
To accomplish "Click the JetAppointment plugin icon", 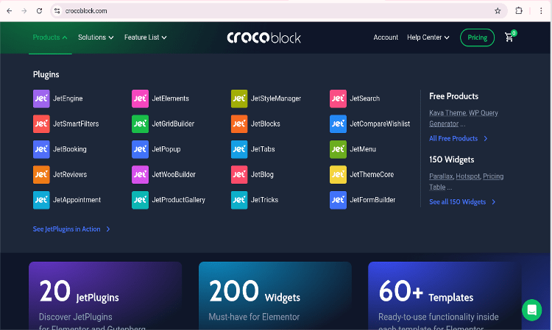I will coord(41,200).
